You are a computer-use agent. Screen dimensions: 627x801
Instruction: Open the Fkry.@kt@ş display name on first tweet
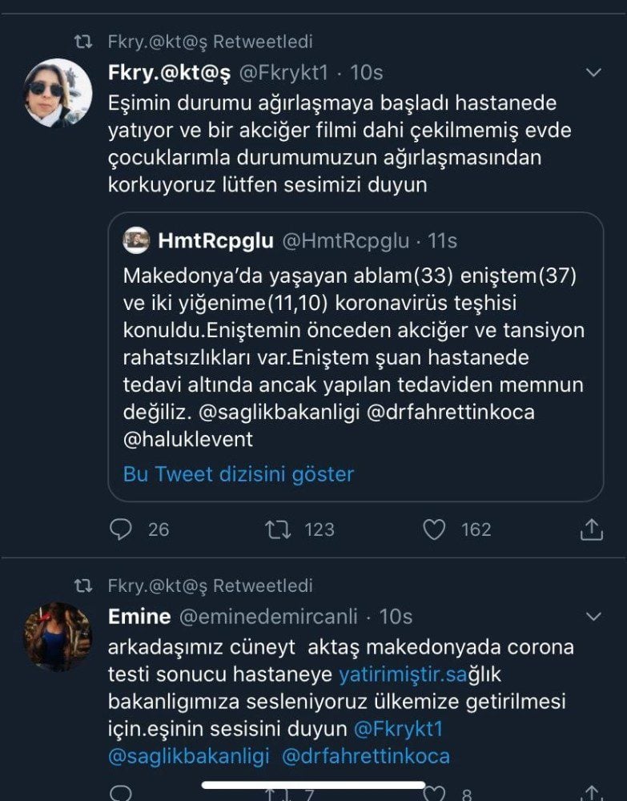(169, 73)
